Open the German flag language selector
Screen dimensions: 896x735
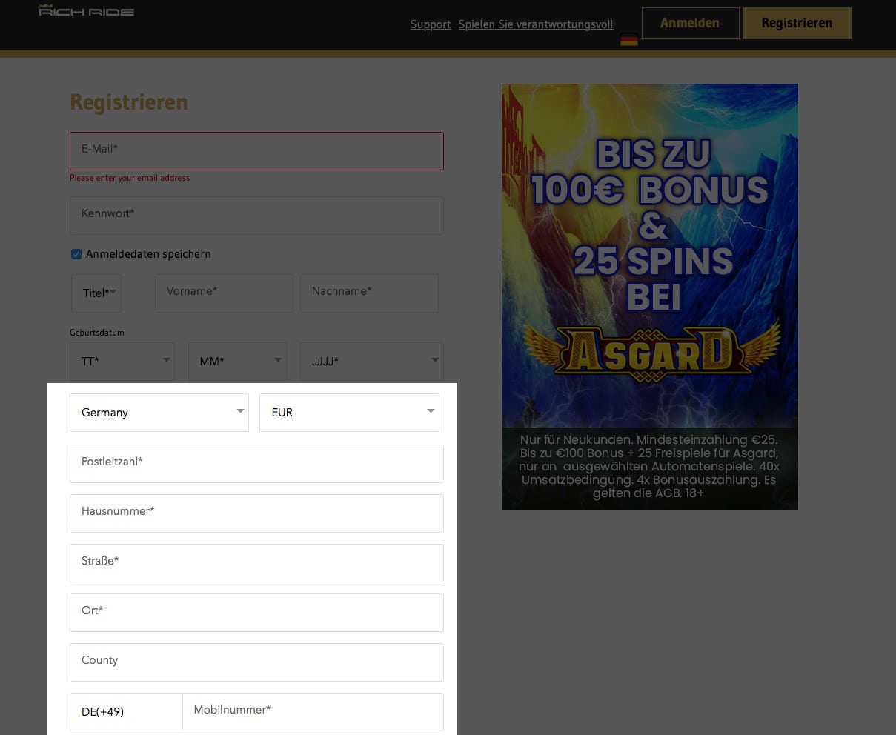pos(629,40)
